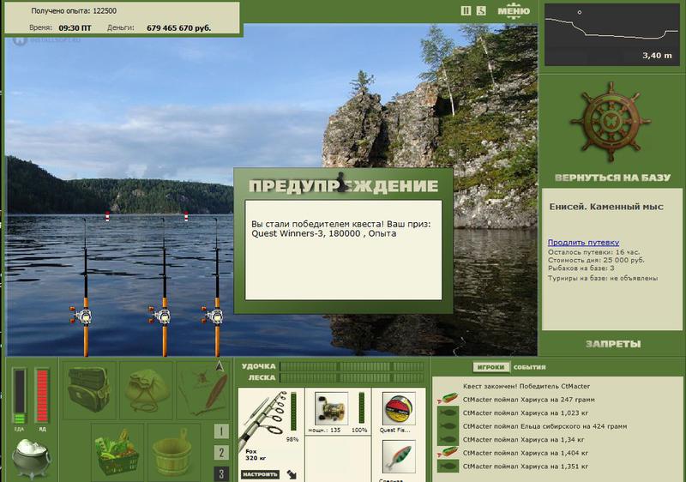Click the fish icon beside Хариуса 1,34 кг
Image resolution: width=686 pixels, height=482 pixels.
tap(448, 440)
